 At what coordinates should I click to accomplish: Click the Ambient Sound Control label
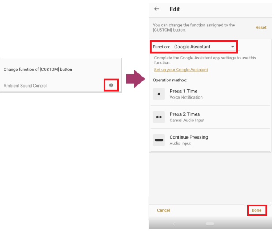pos(25,86)
